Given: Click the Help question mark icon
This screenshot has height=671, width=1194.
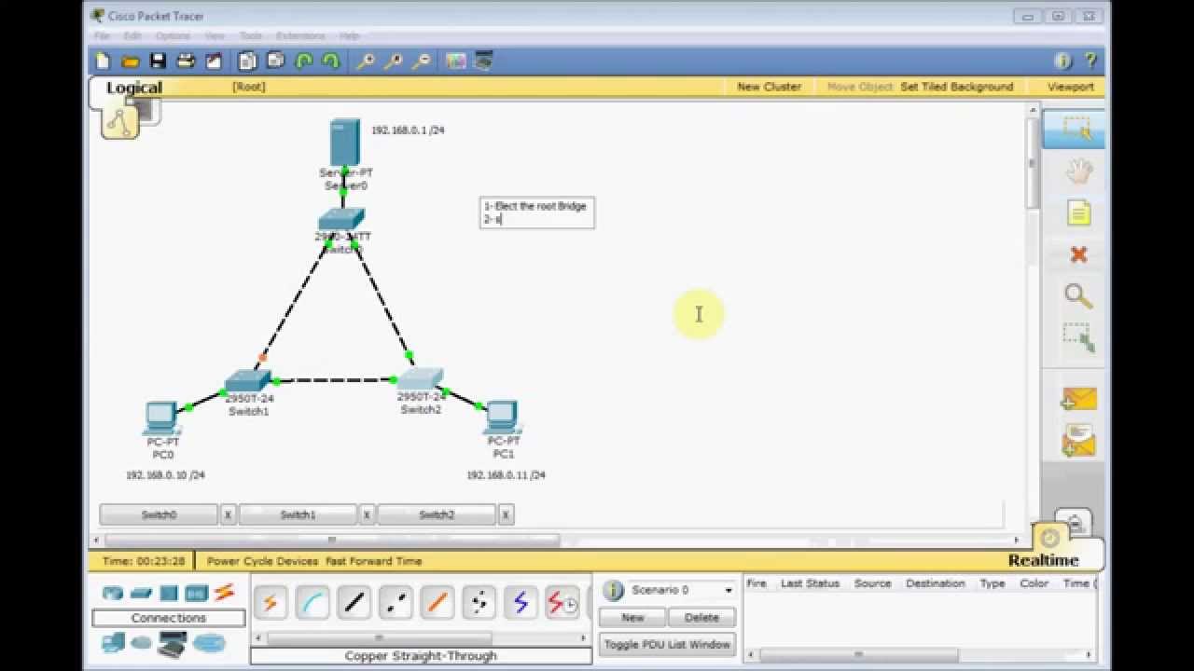Looking at the screenshot, I should [1090, 62].
